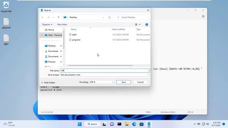Open the Recycle Bin desktop icon
Image resolution: width=228 pixels, height=128 pixels.
[x=6, y=7]
